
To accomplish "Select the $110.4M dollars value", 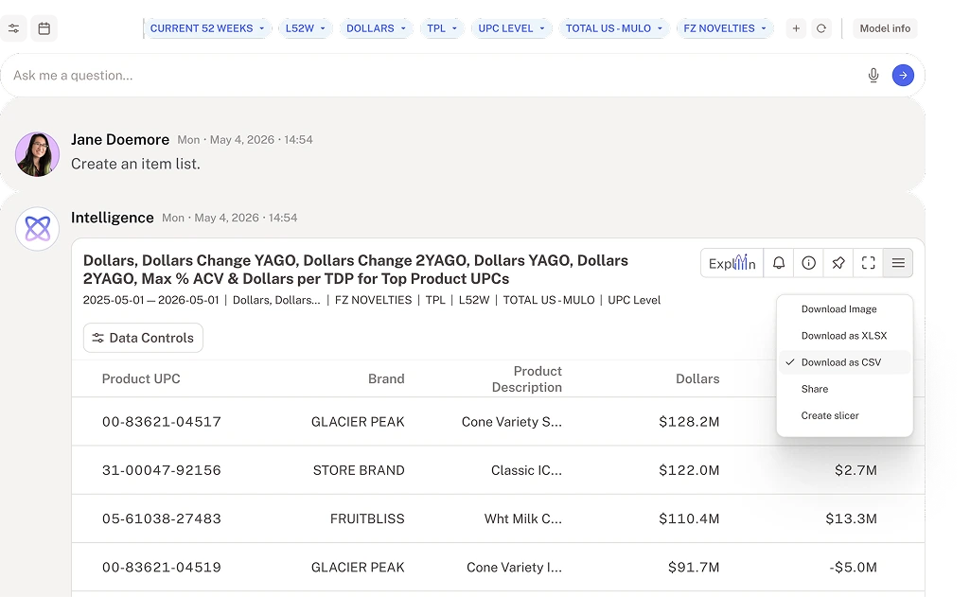I will click(689, 518).
